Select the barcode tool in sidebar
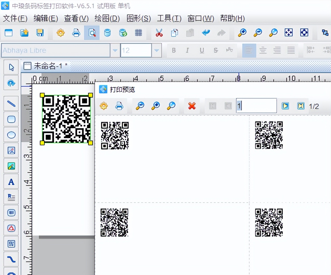Screen dimensions: 331x275 [x=11, y=213]
